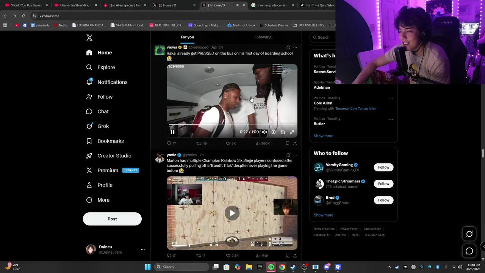This screenshot has width=485, height=273.
Task: Enter fullscreen on the Rakai video
Action: [292, 132]
